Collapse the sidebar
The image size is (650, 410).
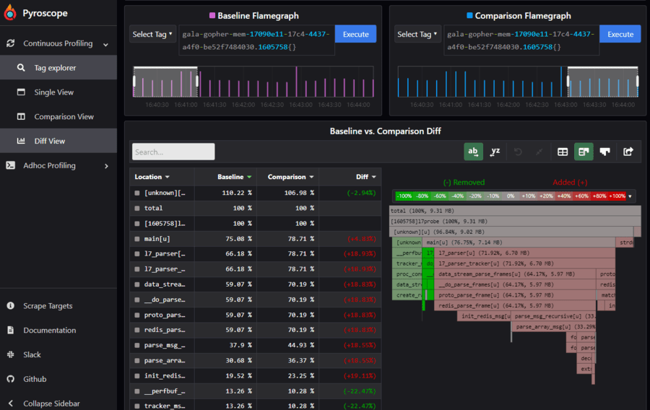click(51, 404)
